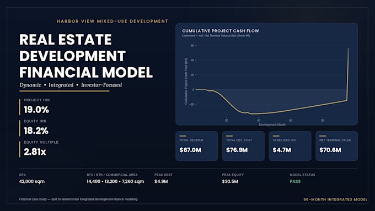Click the 60 label on the chart y-axis
The image size is (375, 211).
(x=192, y=45)
